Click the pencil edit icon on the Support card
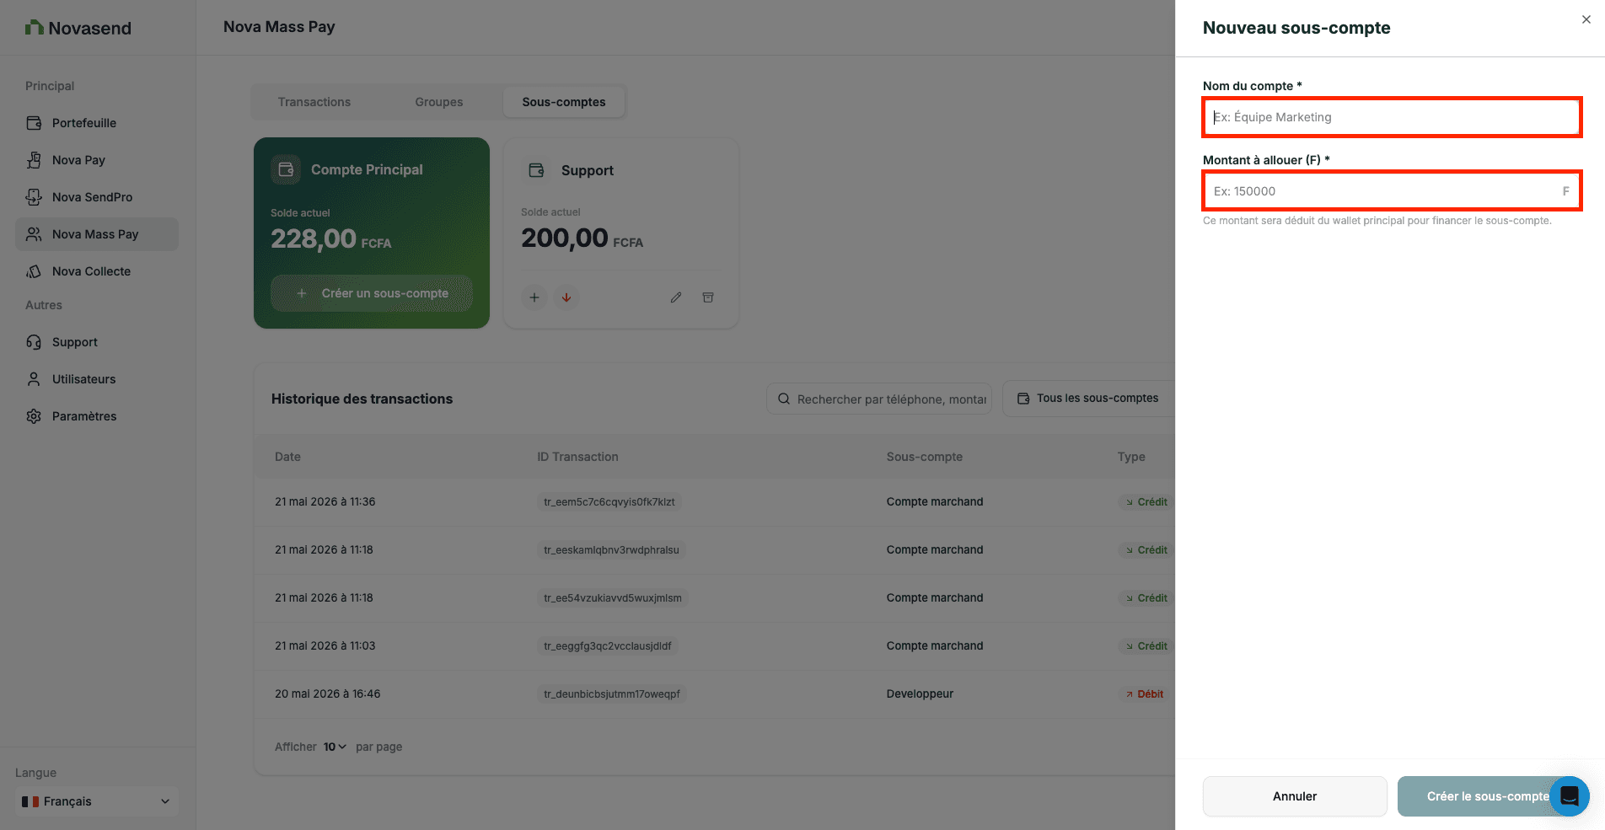 click(x=676, y=297)
